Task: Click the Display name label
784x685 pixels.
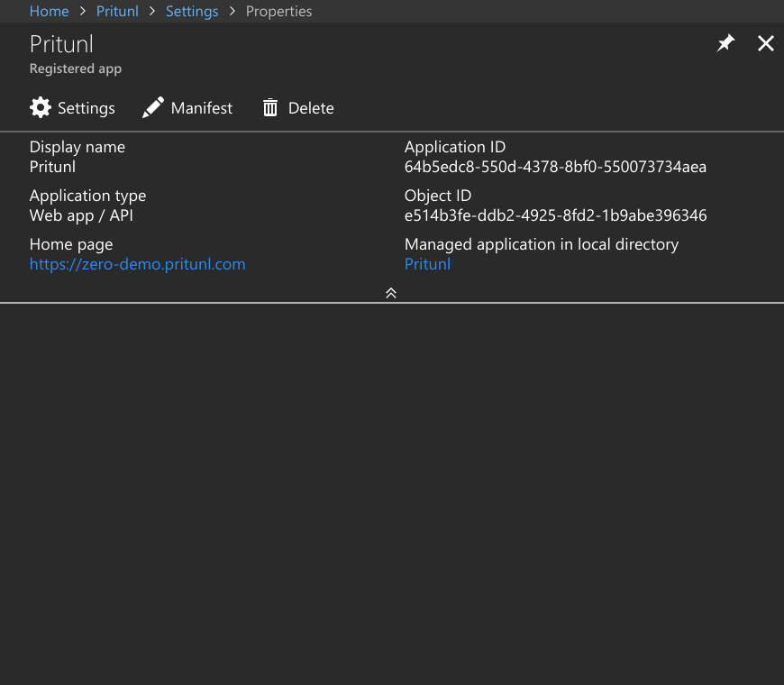Action: [77, 147]
